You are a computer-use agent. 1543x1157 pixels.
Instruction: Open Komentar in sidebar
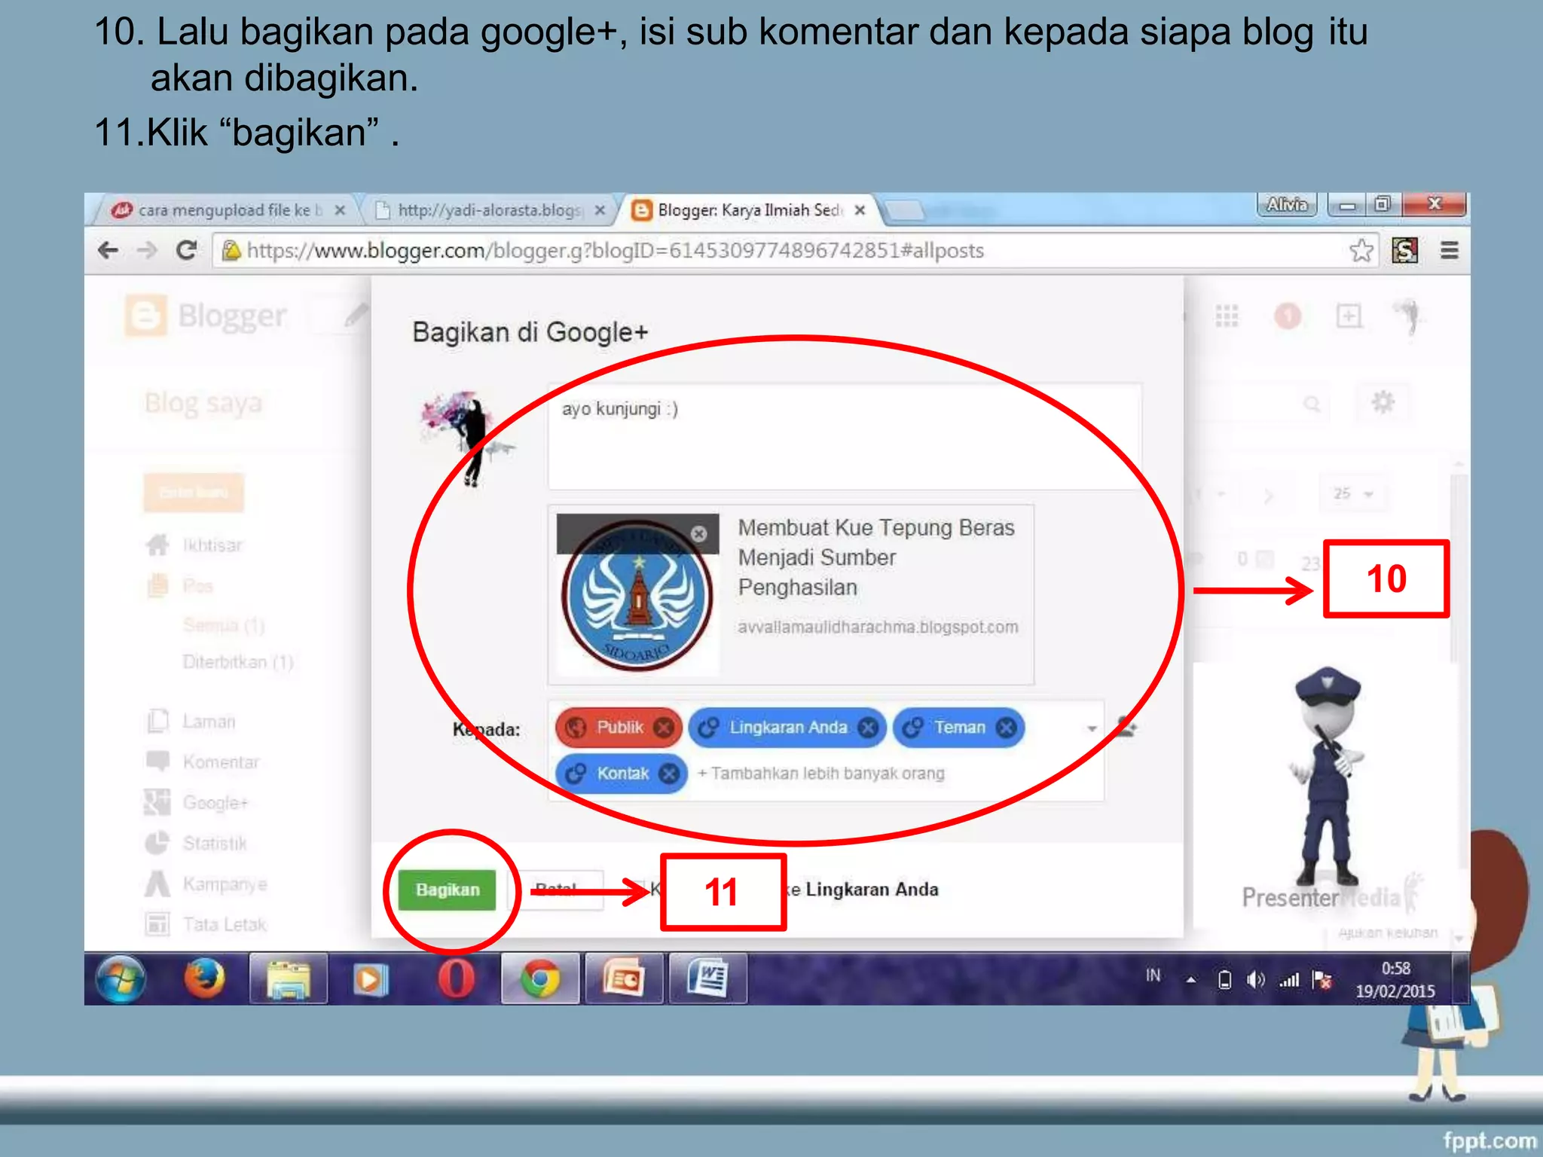point(221,762)
